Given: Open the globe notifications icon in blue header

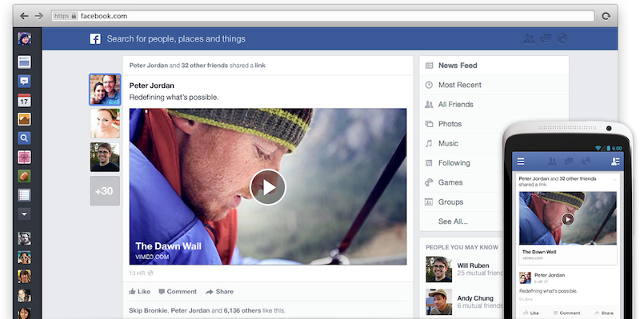Looking at the screenshot, I should (x=562, y=38).
